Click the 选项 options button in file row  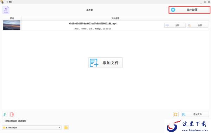[197, 25]
